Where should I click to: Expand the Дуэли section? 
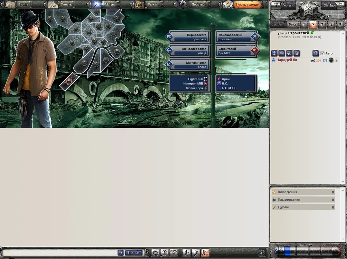(303, 207)
